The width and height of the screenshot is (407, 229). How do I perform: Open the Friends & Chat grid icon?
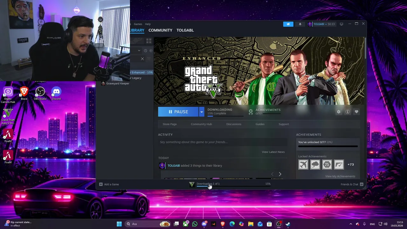coord(362,184)
